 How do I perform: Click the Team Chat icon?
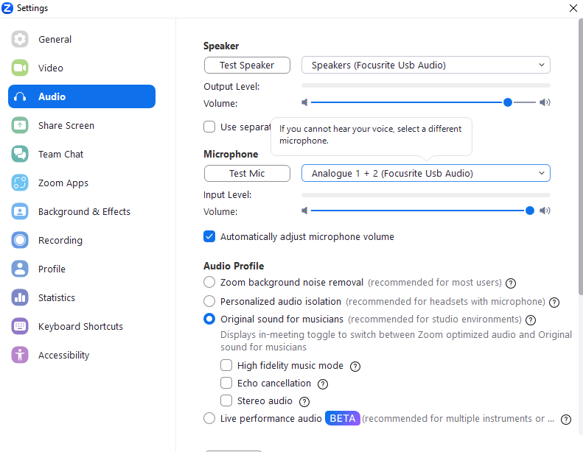coord(20,155)
